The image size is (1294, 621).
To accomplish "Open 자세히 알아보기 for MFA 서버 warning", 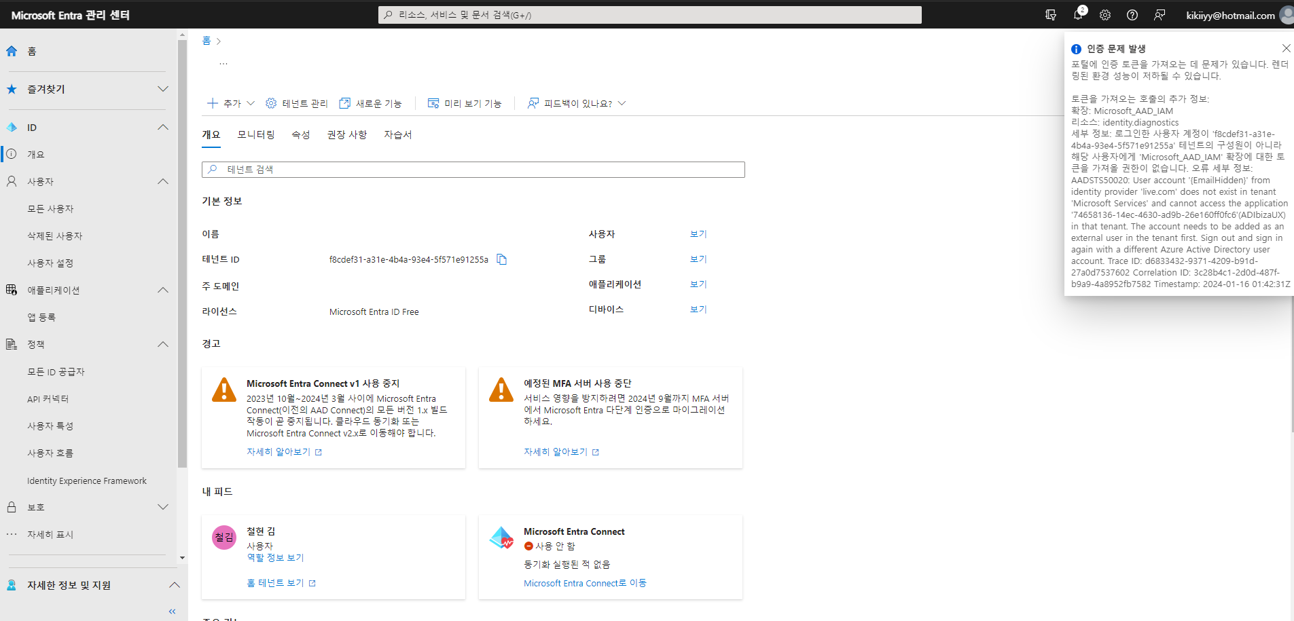I will (x=561, y=452).
